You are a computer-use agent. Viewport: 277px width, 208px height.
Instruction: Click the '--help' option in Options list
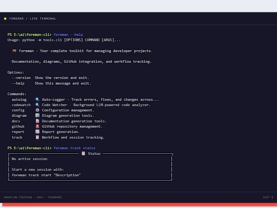click(18, 83)
